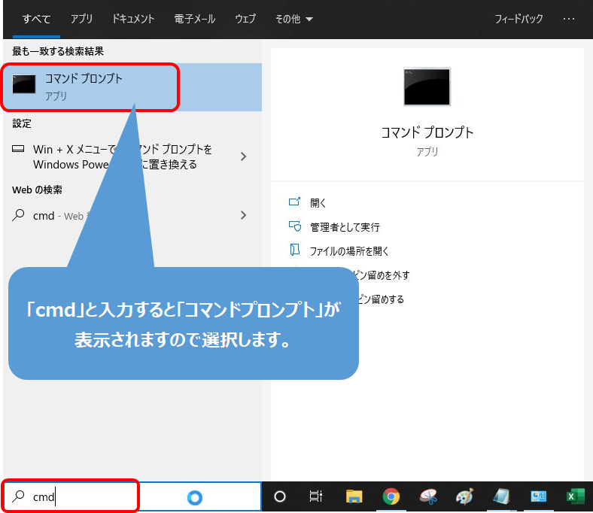Click the file location icon
The height and width of the screenshot is (513, 593).
coord(294,250)
